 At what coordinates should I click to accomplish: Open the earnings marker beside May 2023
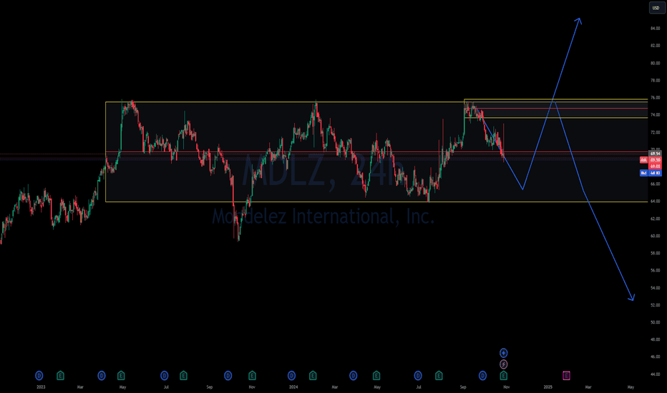(x=121, y=376)
